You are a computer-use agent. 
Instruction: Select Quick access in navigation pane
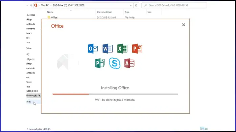pos(31,15)
